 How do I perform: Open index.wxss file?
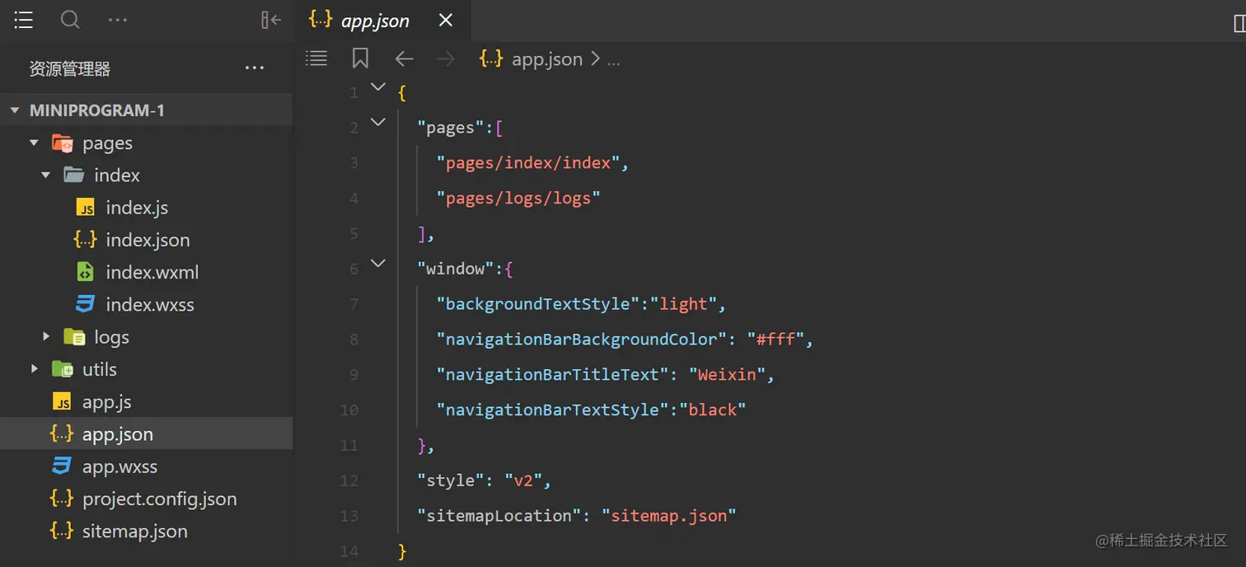click(x=150, y=305)
